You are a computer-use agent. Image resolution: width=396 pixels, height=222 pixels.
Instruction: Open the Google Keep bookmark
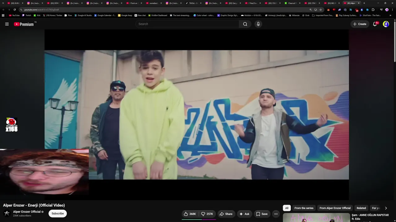(x=125, y=15)
